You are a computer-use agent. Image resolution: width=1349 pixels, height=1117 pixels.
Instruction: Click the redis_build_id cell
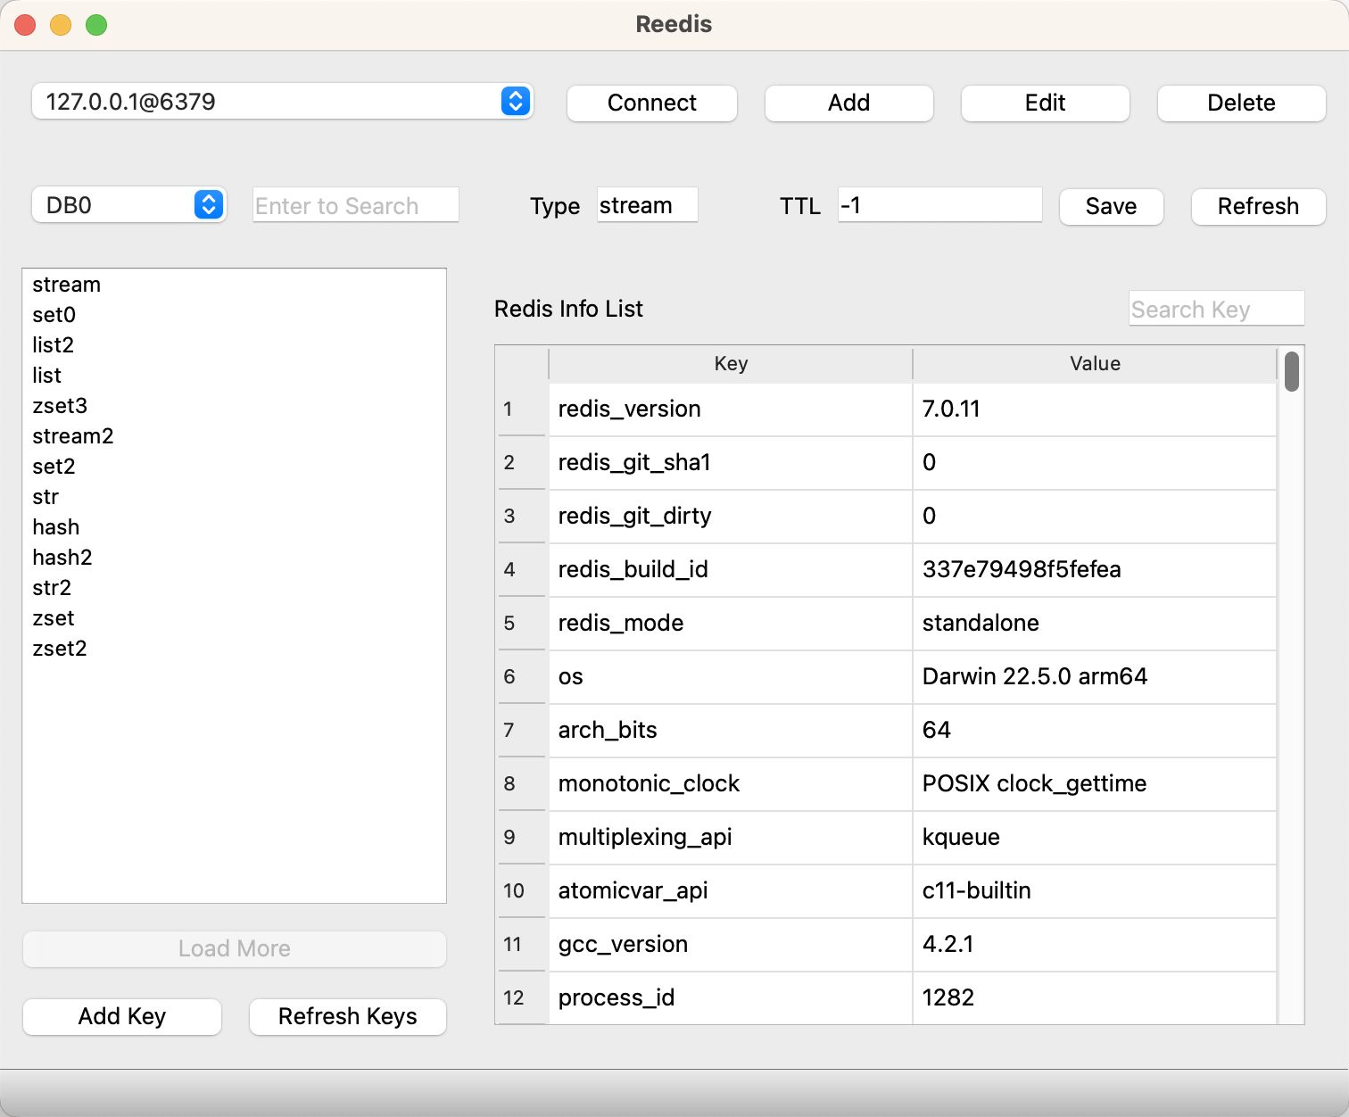(x=731, y=570)
